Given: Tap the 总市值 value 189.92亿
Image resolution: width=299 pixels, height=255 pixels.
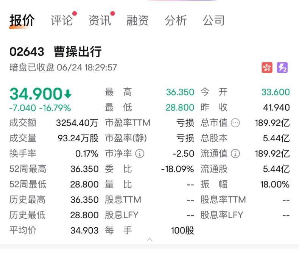Looking at the screenshot, I should (x=273, y=123).
